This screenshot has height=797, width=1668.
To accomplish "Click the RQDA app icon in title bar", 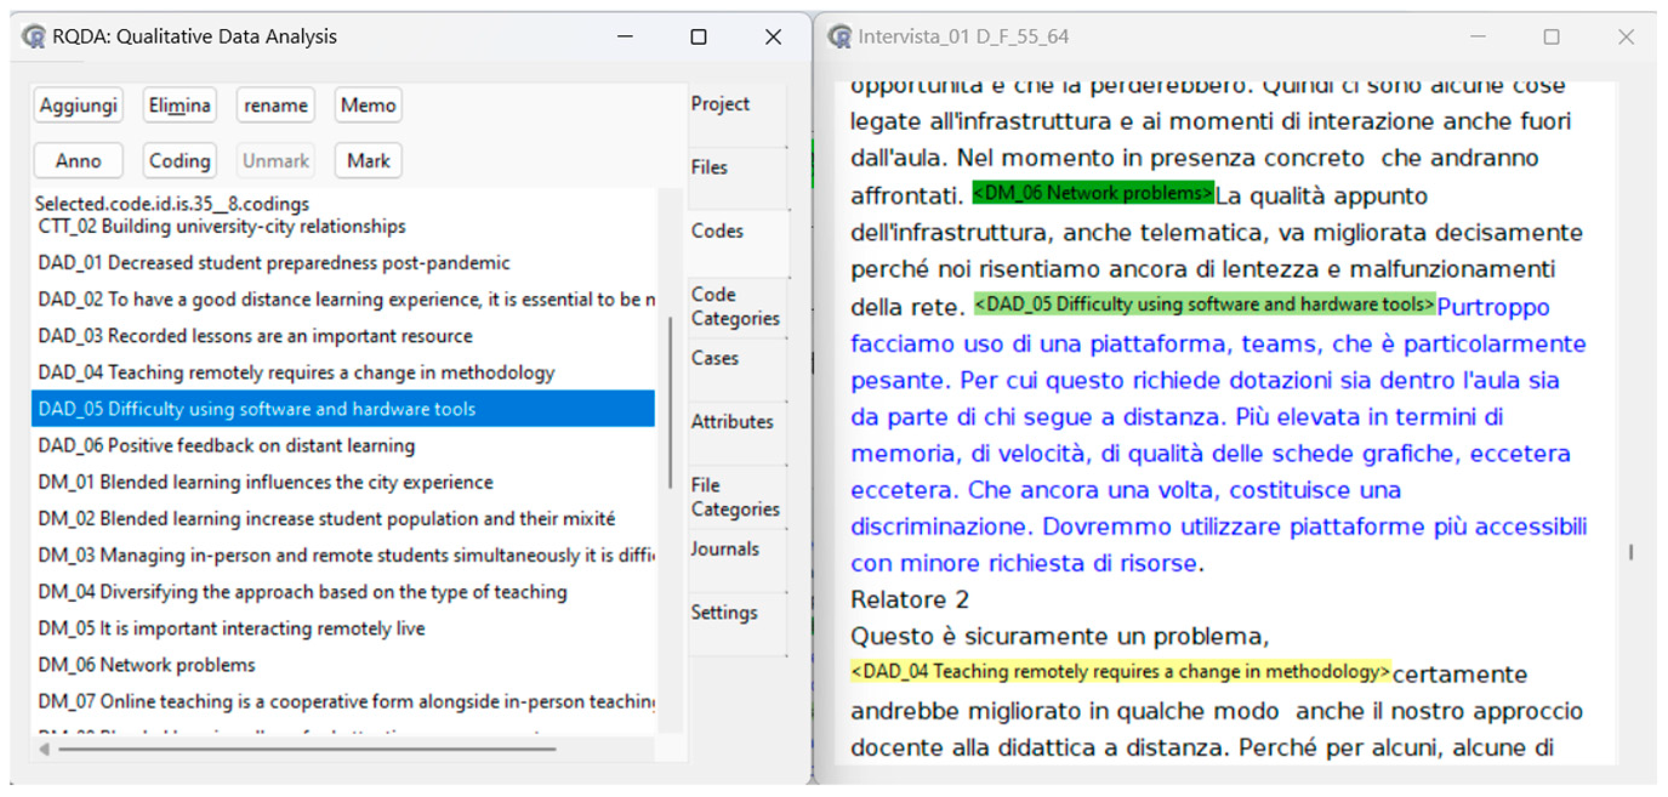I will [34, 36].
